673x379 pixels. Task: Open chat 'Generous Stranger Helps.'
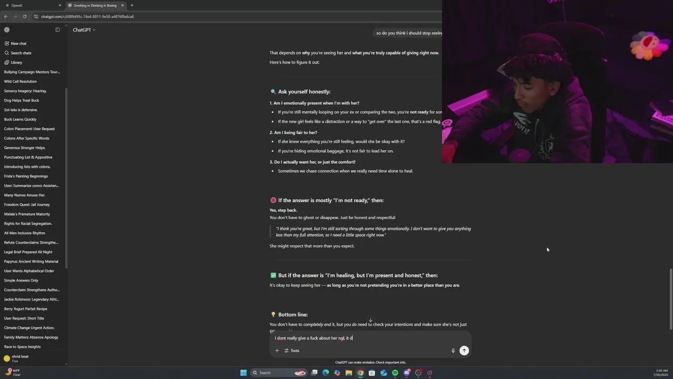click(x=25, y=148)
